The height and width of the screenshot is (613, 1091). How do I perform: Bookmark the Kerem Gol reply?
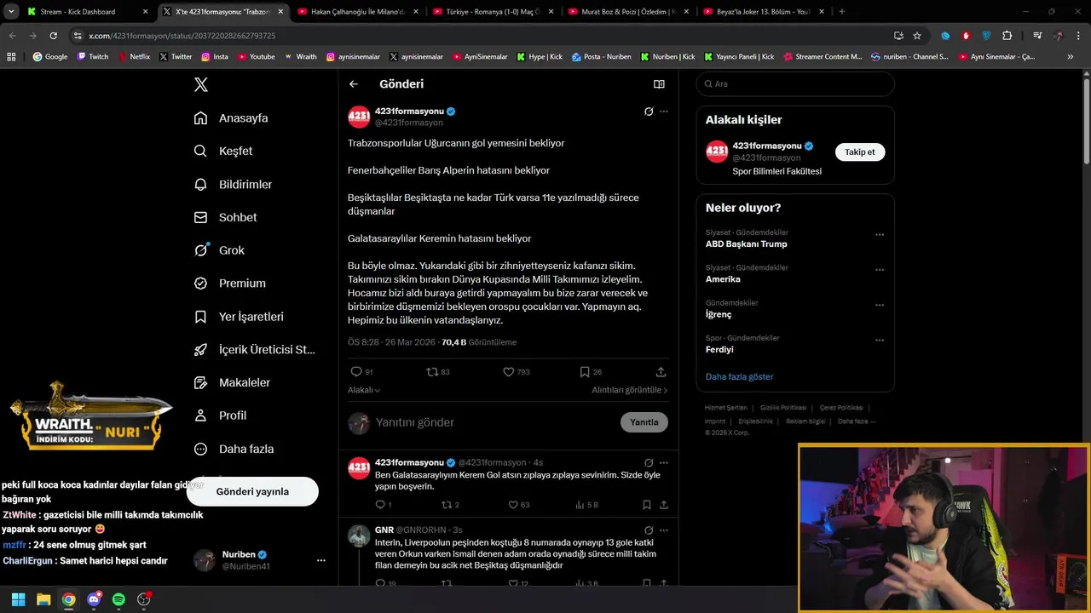coord(647,505)
